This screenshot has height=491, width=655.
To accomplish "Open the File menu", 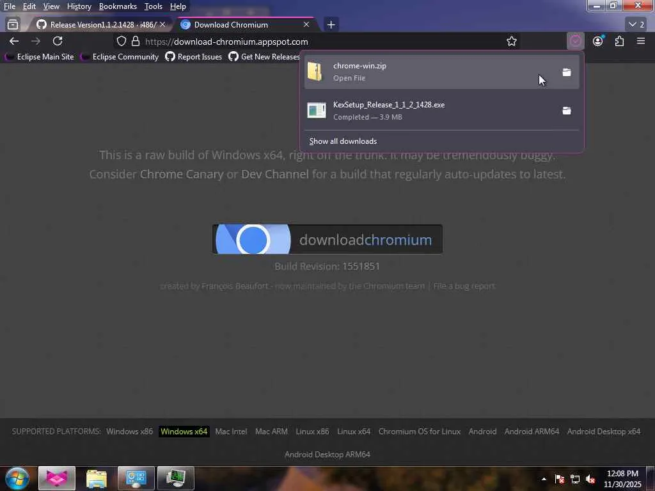I will click(10, 6).
